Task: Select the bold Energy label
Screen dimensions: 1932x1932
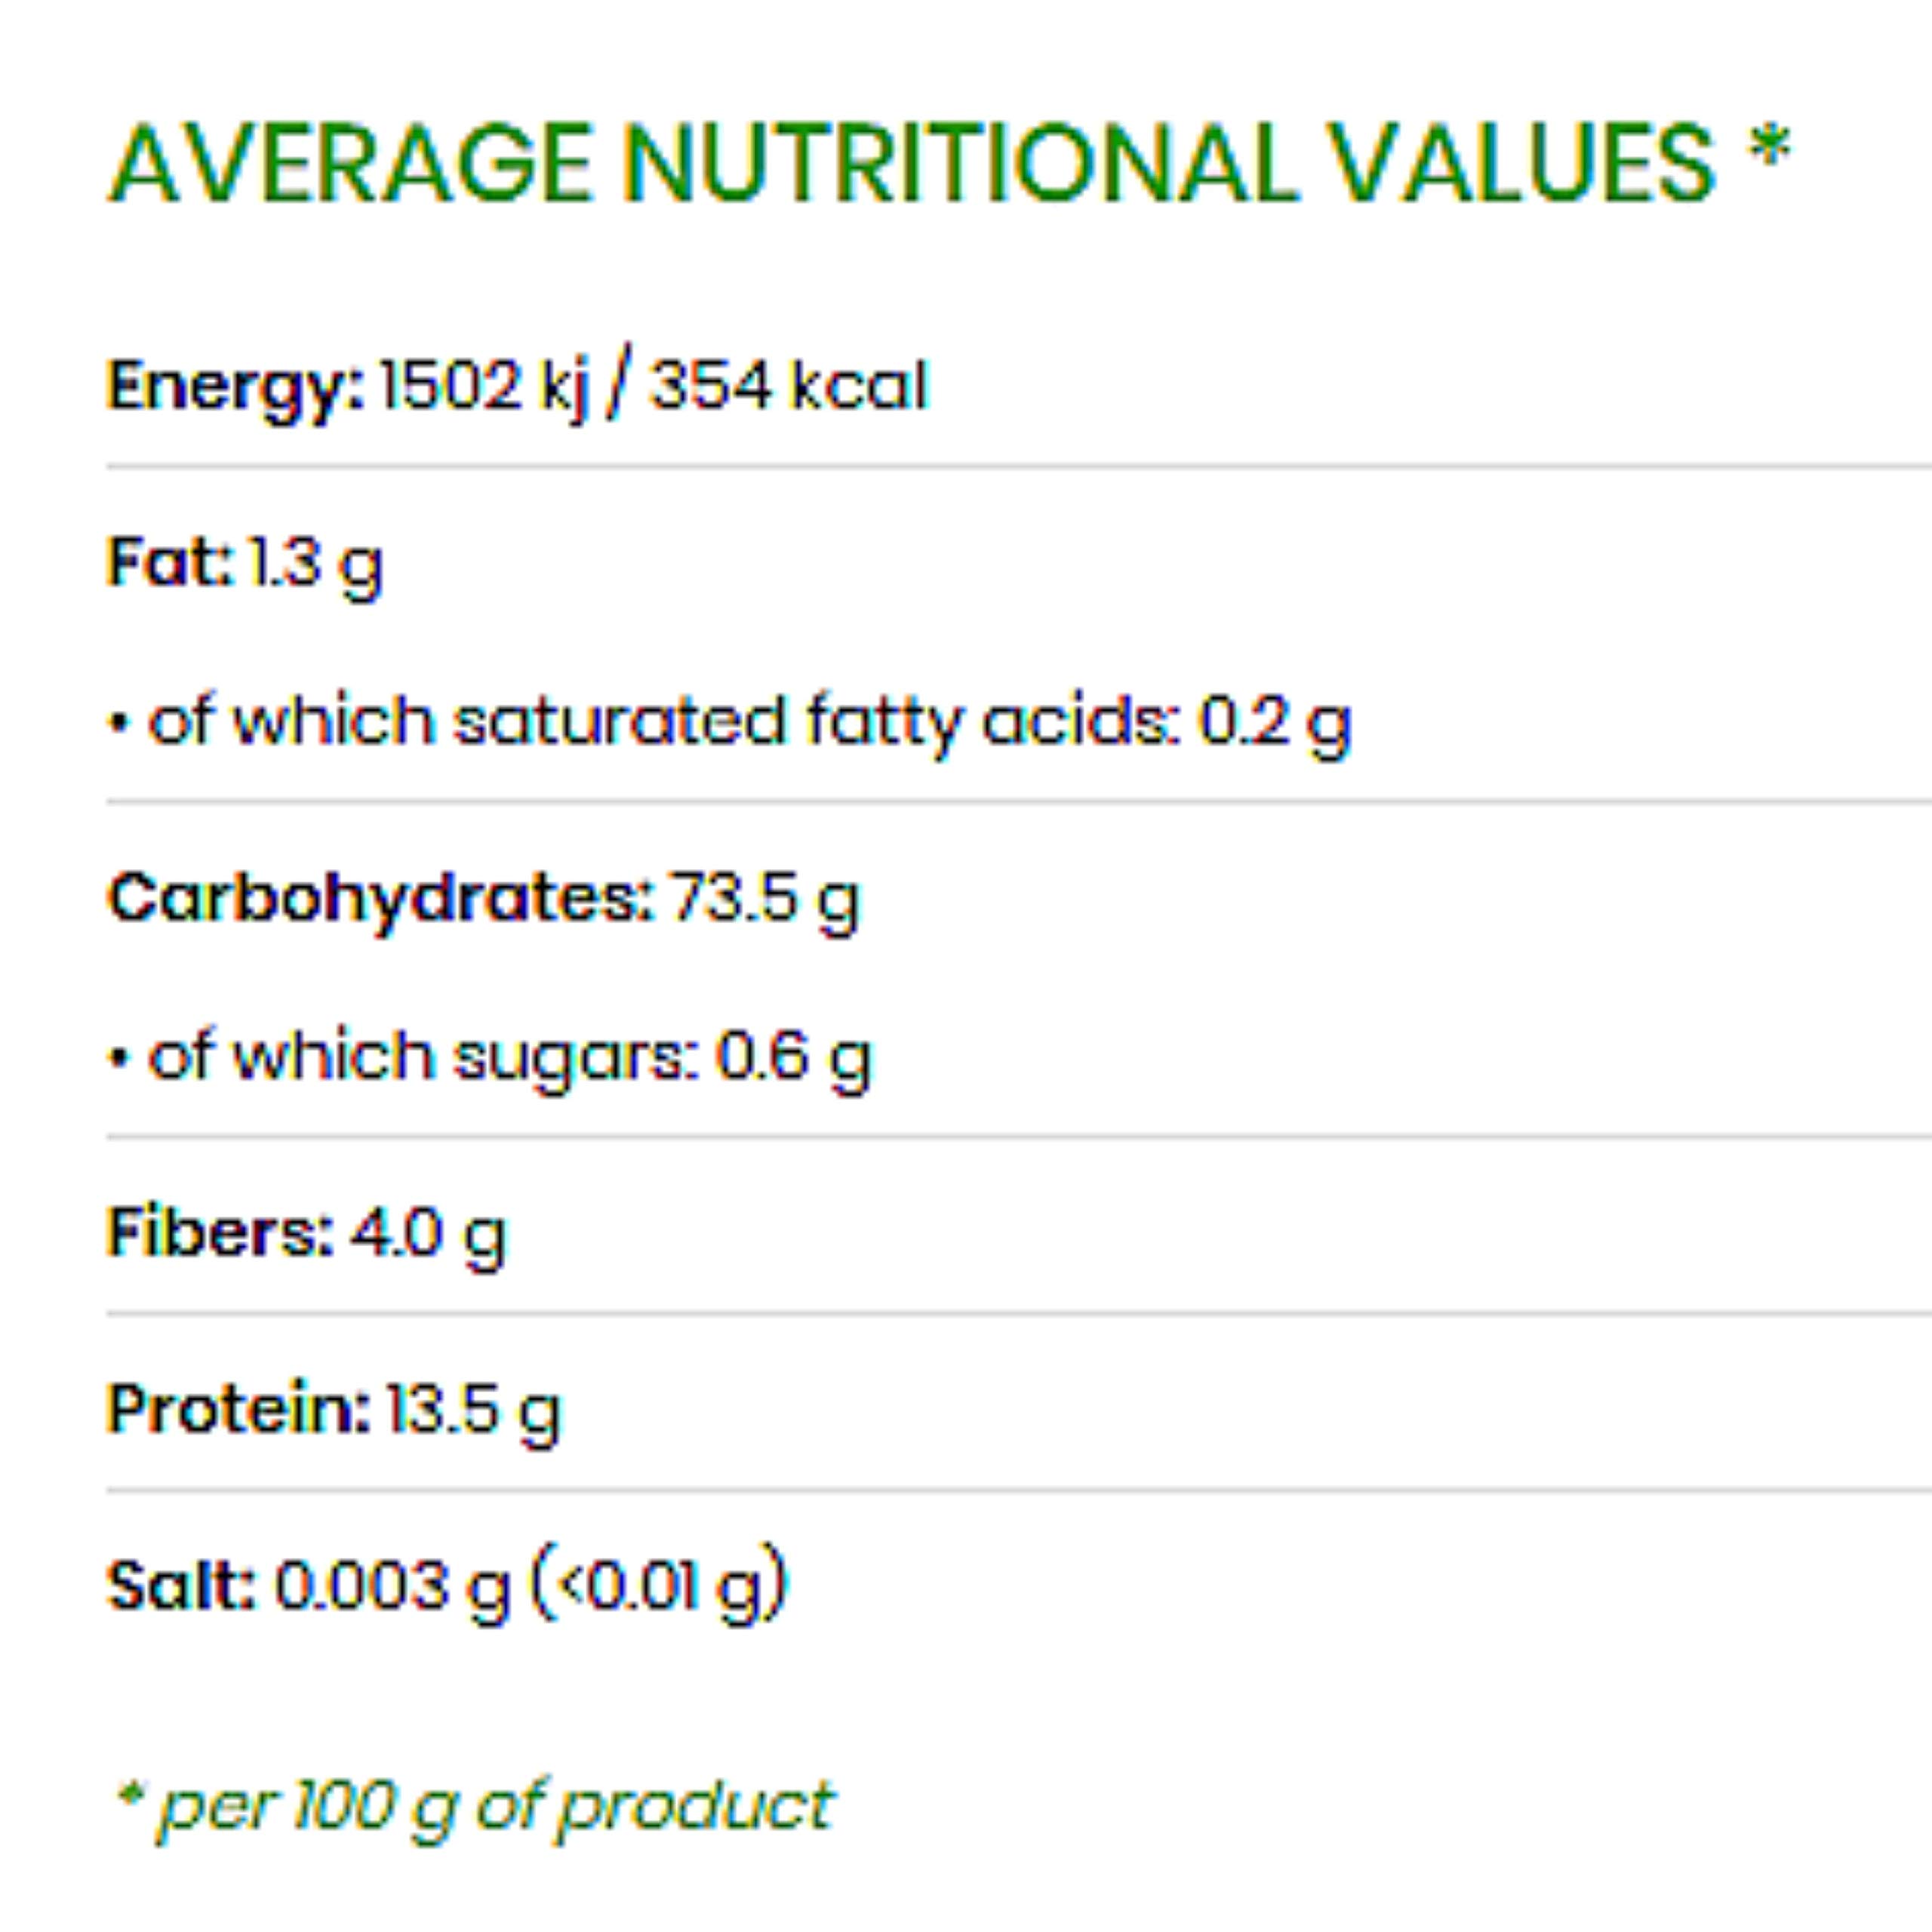Action: (236, 387)
